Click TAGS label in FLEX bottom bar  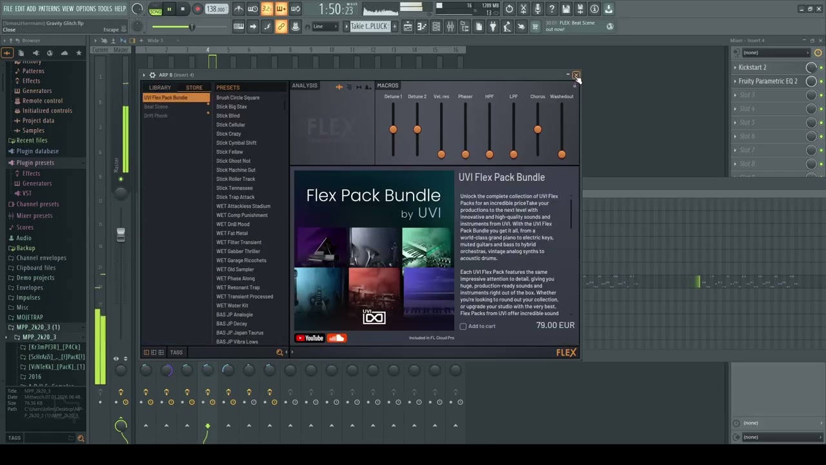click(x=176, y=353)
